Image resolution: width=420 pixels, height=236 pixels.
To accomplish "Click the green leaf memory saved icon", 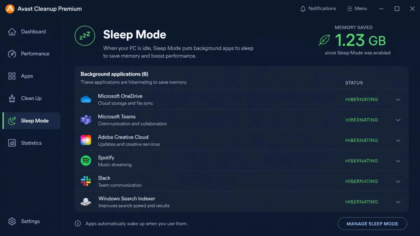I will 324,40.
